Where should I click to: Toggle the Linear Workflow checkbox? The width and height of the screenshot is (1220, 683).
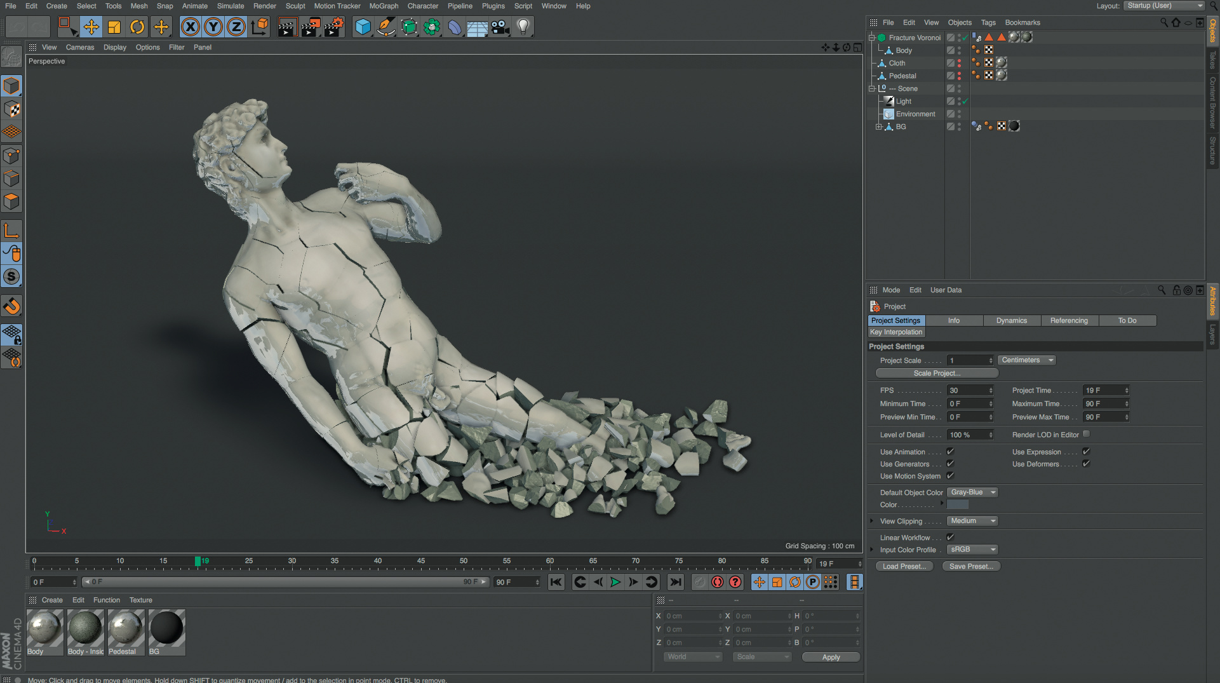pyautogui.click(x=950, y=538)
